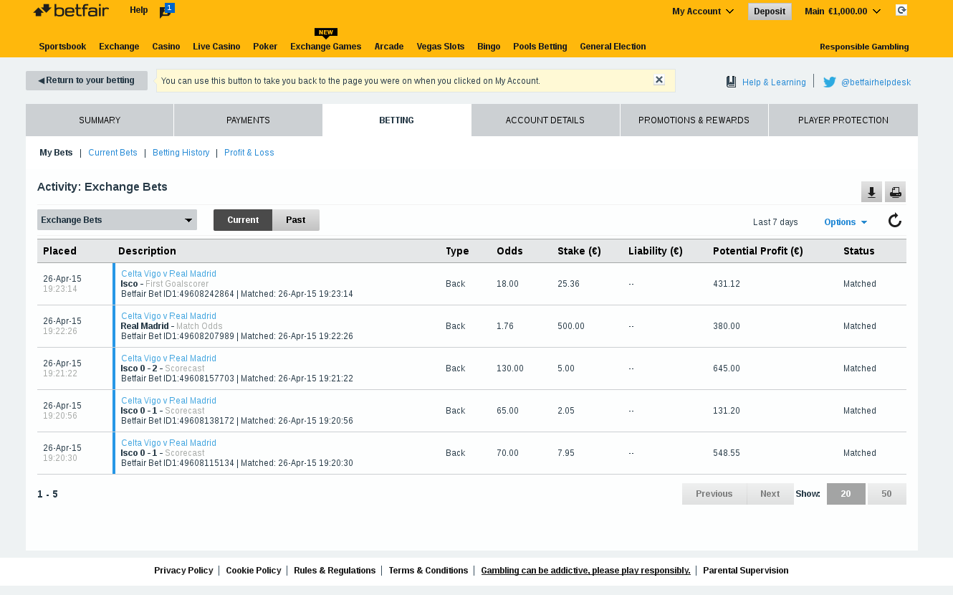Open the match link in the Match Odds row

tap(168, 316)
